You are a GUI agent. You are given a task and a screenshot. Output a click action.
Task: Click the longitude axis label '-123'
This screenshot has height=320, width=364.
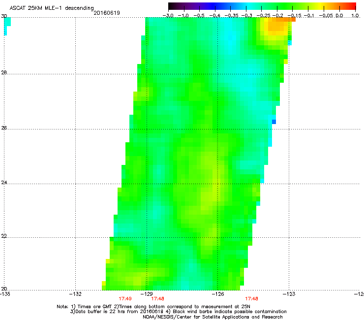(x=289, y=294)
